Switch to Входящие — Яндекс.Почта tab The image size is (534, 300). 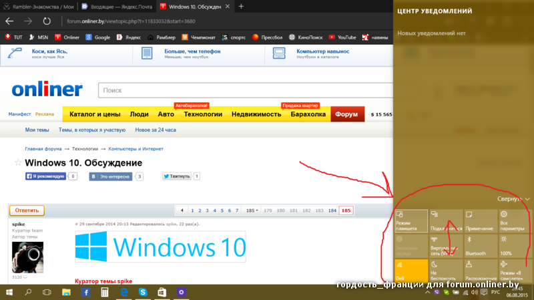[x=117, y=7]
